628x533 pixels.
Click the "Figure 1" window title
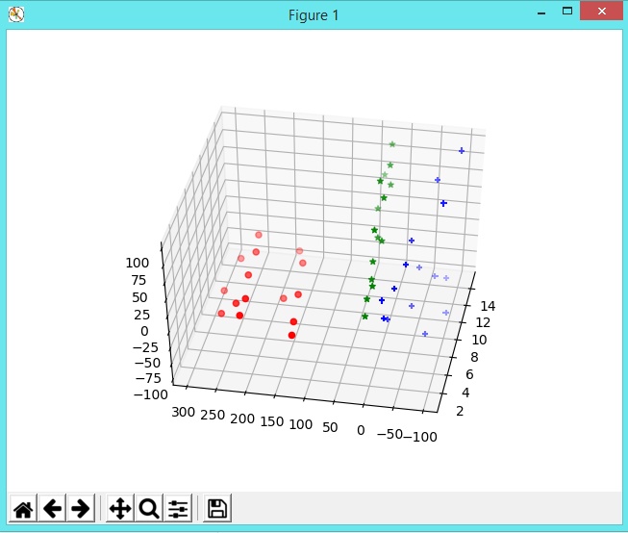(314, 15)
